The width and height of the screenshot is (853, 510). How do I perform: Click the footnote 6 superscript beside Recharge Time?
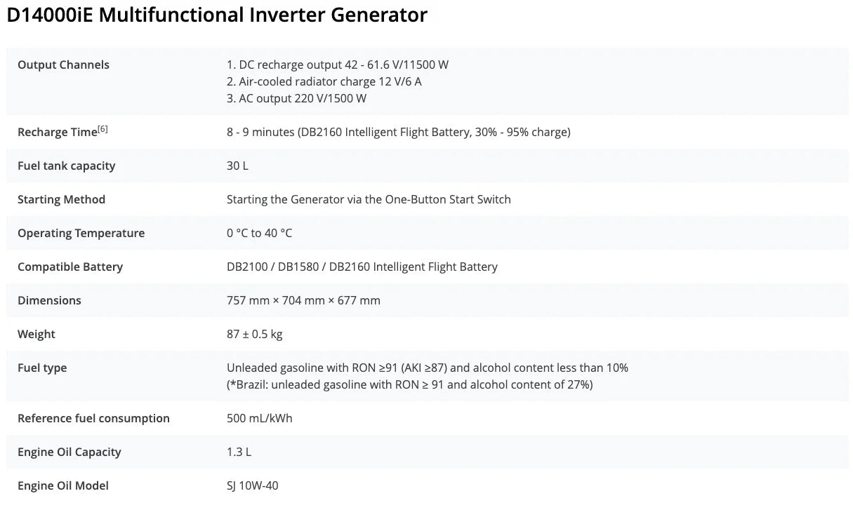[103, 129]
